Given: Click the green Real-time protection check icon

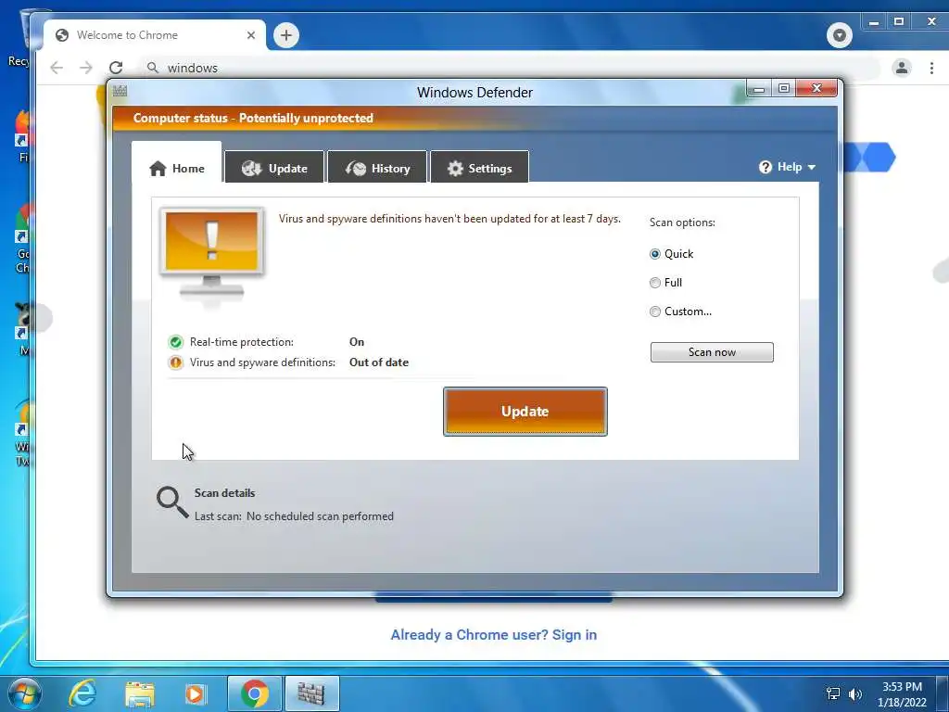Looking at the screenshot, I should pyautogui.click(x=175, y=342).
